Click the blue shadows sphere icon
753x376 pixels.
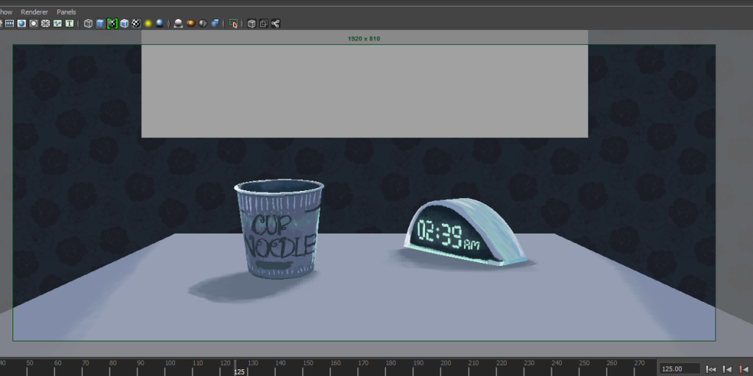(160, 23)
